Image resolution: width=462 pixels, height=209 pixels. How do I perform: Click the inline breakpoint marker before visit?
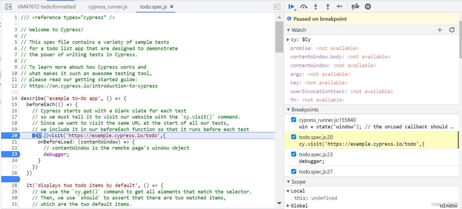pyautogui.click(x=46, y=136)
